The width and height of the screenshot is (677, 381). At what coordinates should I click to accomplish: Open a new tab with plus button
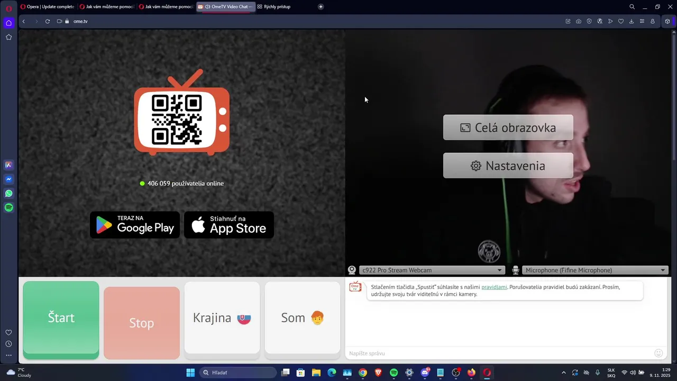click(321, 7)
